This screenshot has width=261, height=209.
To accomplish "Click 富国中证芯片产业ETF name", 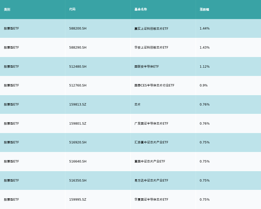I will click(150, 161).
